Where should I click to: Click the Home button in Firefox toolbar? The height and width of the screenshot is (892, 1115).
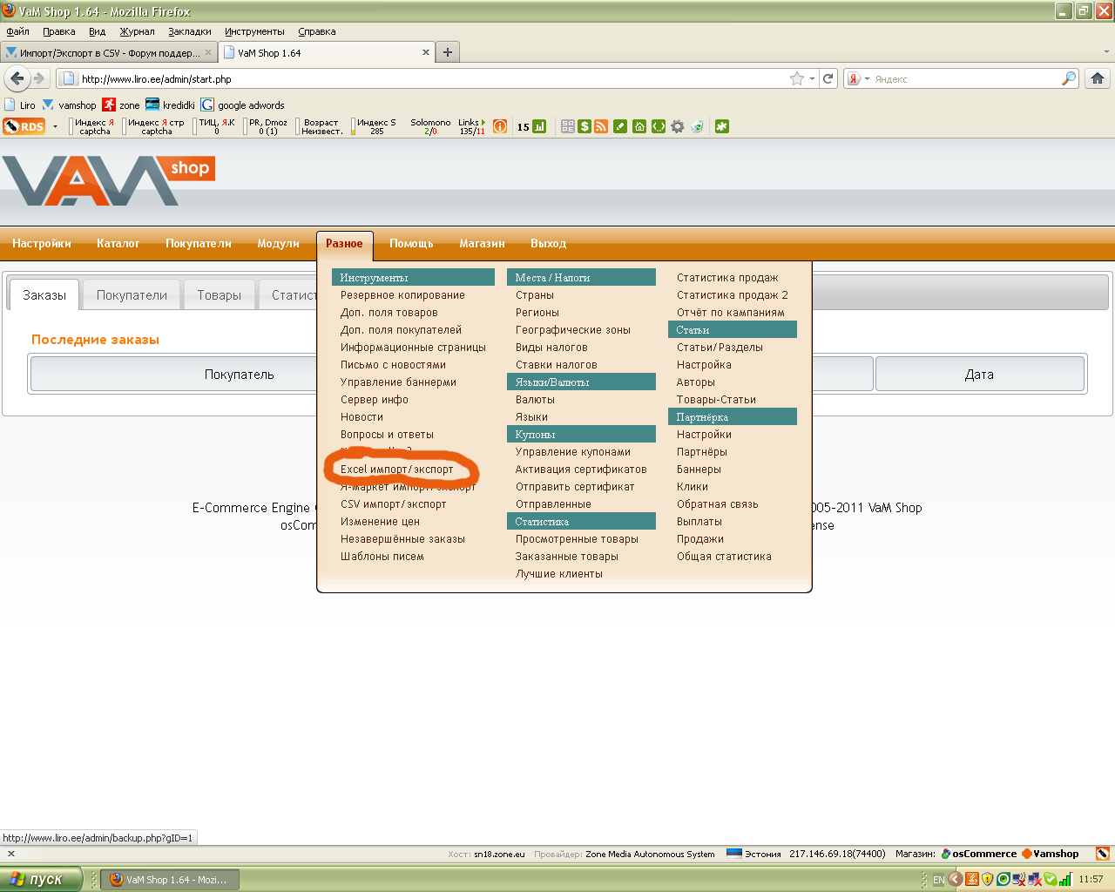pyautogui.click(x=1097, y=78)
